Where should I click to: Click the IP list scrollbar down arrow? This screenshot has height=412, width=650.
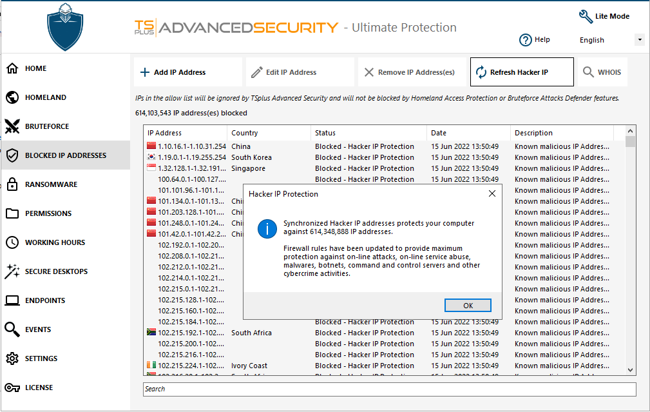click(630, 369)
